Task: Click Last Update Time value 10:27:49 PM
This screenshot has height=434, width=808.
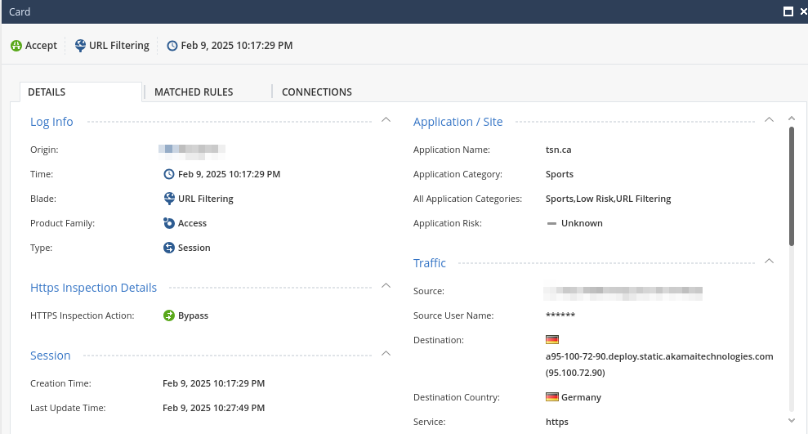Action: tap(213, 408)
